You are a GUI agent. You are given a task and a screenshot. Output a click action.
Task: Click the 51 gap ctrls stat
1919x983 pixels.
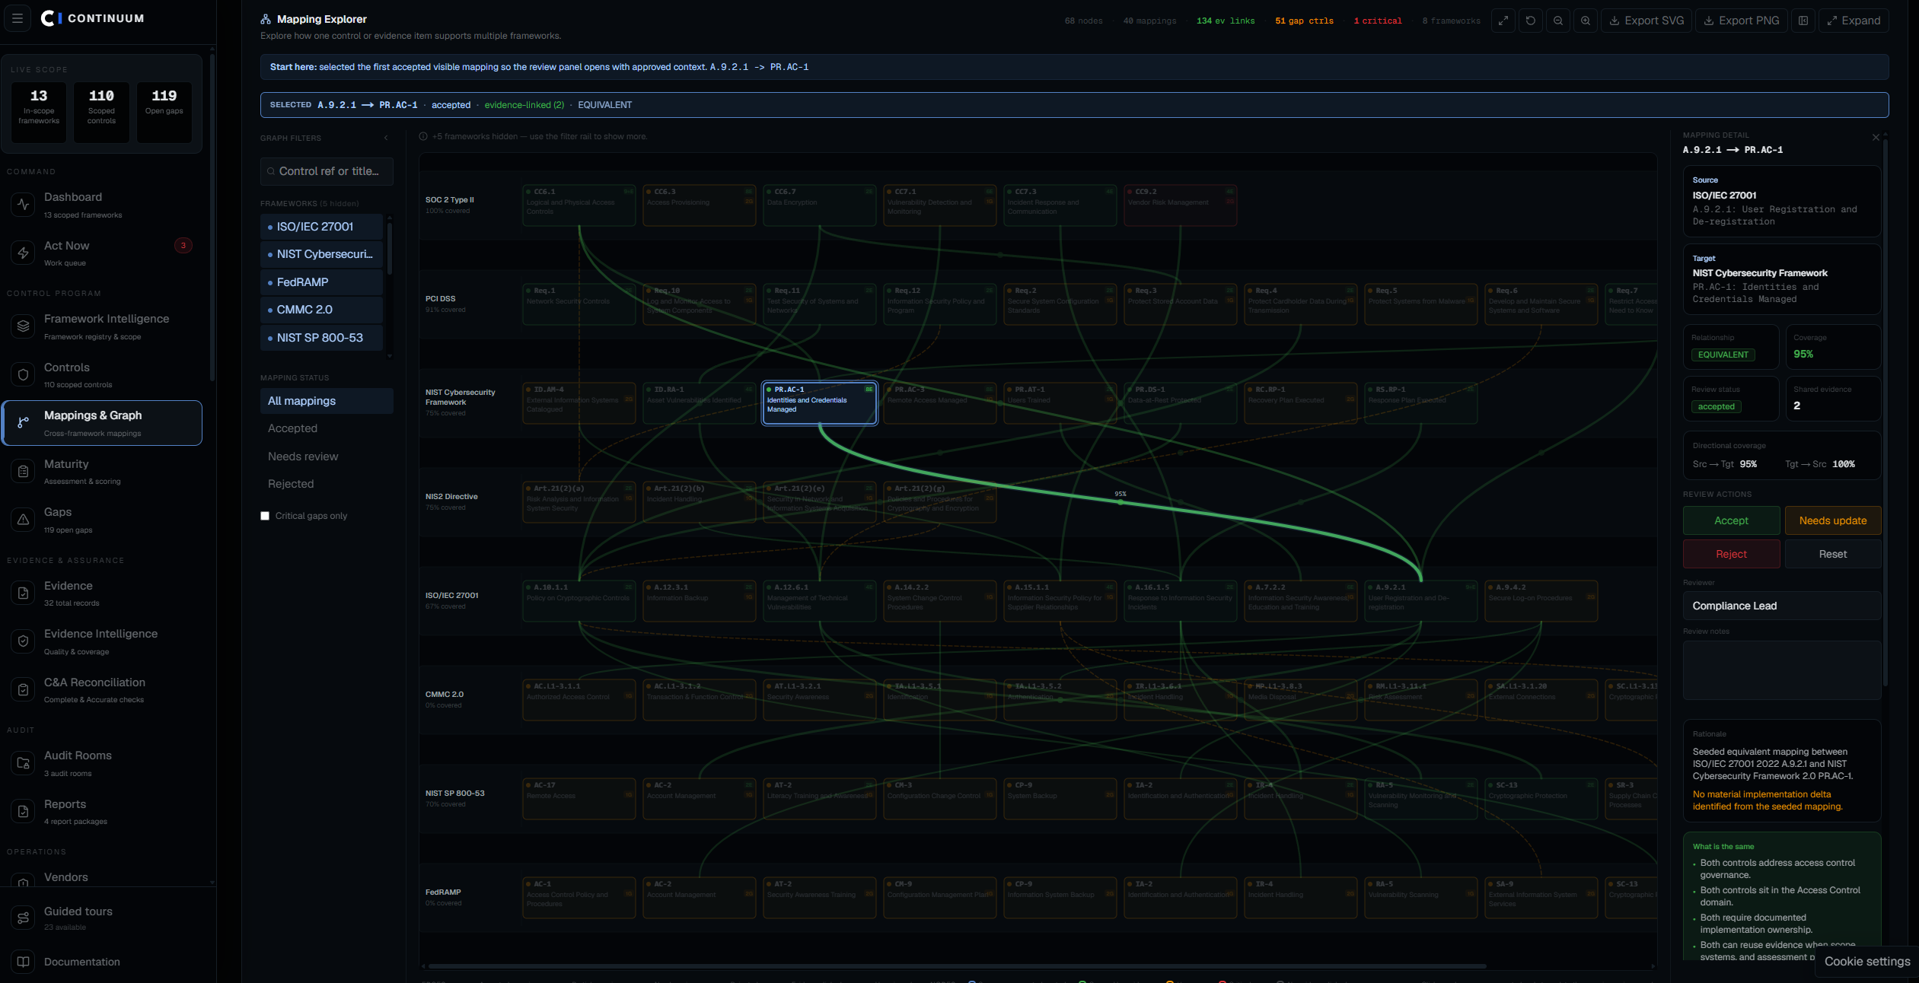(x=1304, y=21)
